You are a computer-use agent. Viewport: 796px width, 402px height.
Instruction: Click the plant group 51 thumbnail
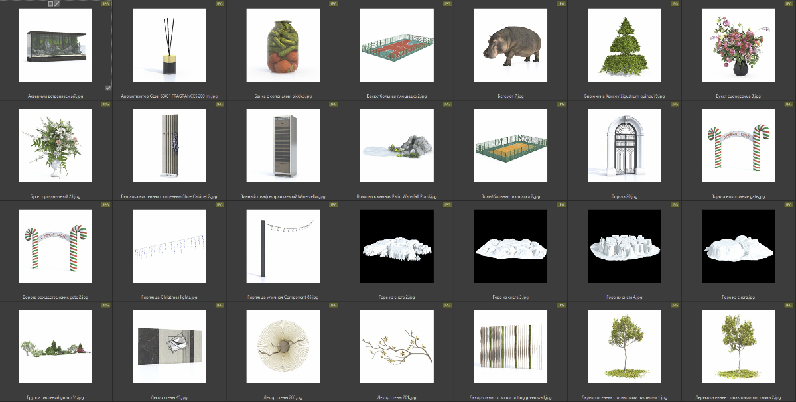coord(56,347)
